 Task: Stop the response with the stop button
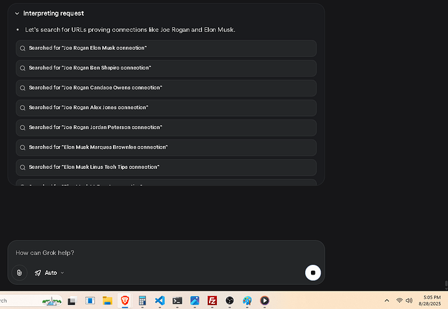(313, 273)
